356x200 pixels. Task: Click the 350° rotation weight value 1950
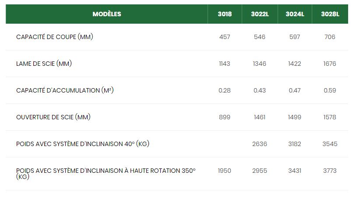[x=224, y=171]
